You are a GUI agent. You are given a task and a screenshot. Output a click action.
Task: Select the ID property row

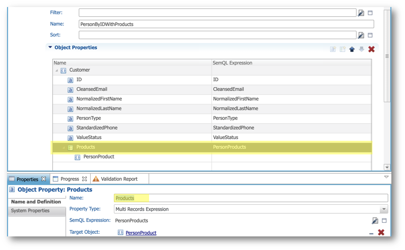tap(212, 80)
